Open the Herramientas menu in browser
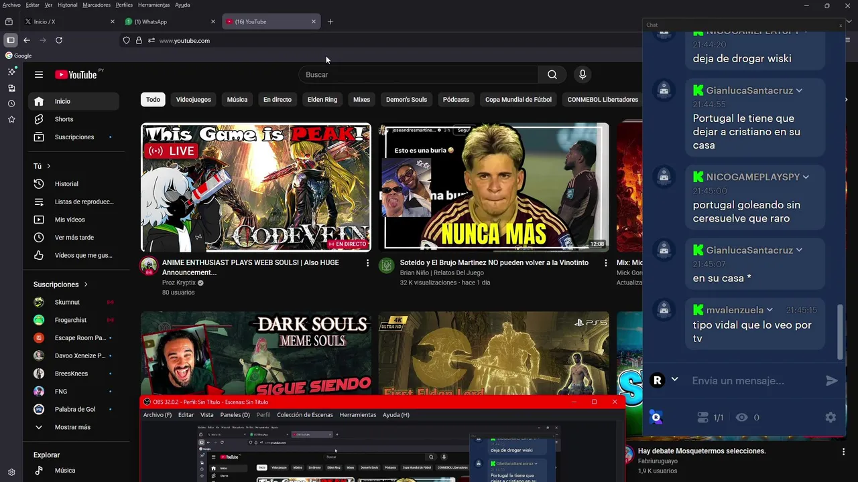 click(x=154, y=5)
